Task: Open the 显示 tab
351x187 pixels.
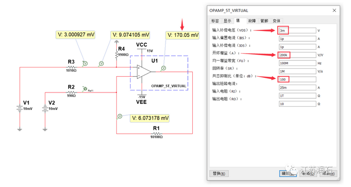Action: pyautogui.click(x=227, y=21)
